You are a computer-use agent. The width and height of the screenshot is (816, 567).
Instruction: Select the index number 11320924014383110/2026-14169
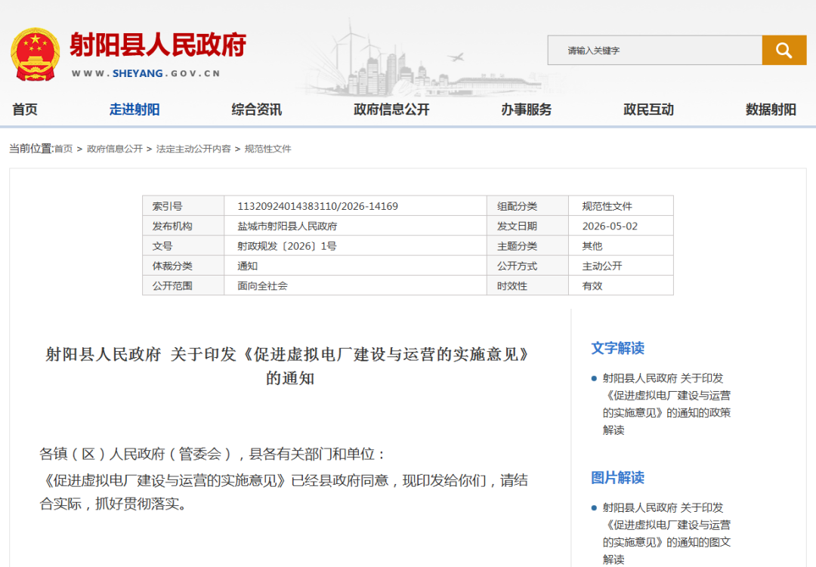coord(317,206)
